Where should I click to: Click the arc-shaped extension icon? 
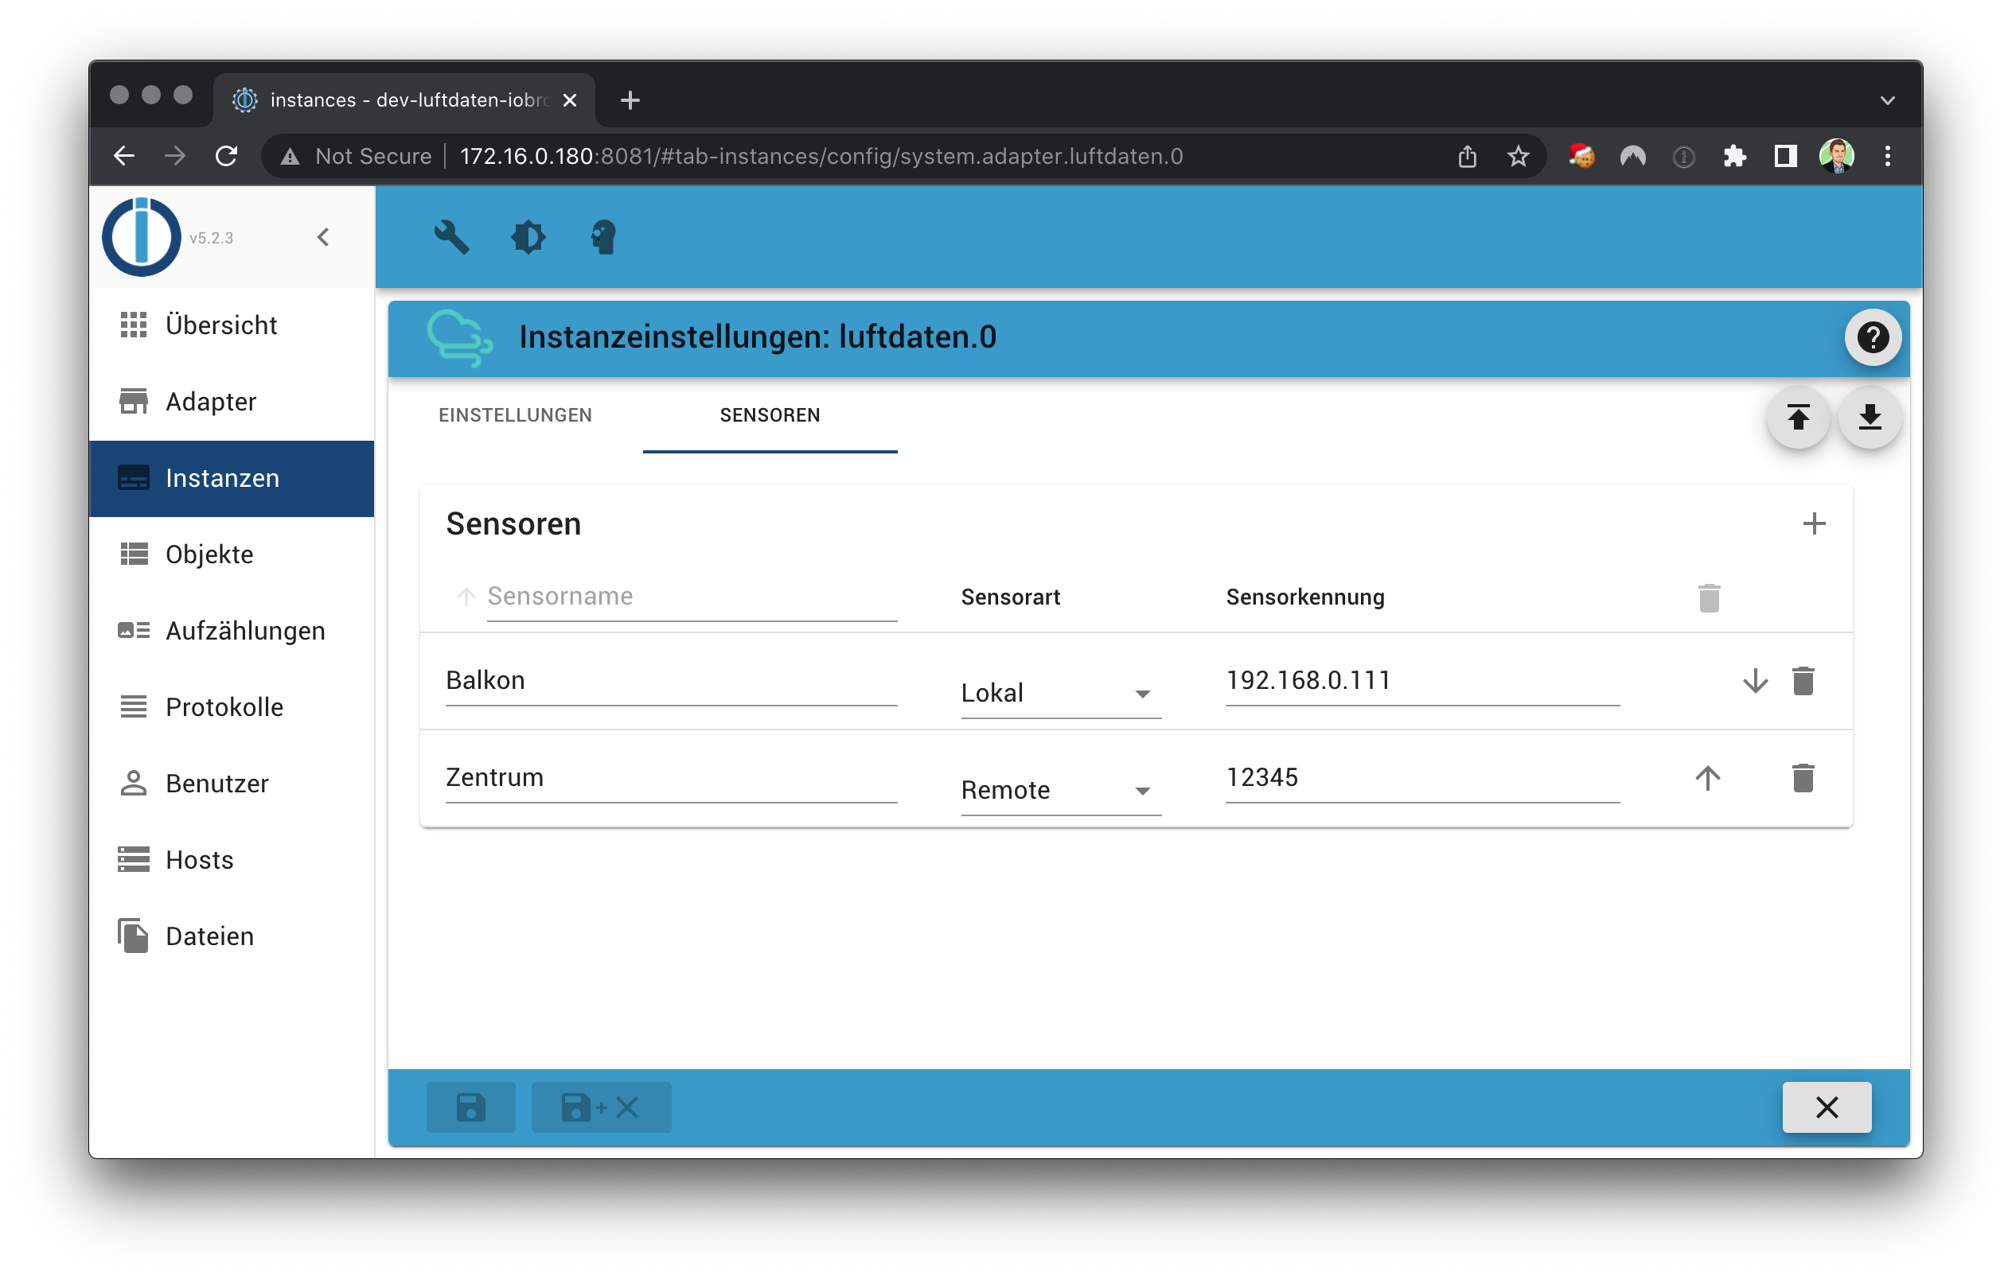click(1632, 156)
